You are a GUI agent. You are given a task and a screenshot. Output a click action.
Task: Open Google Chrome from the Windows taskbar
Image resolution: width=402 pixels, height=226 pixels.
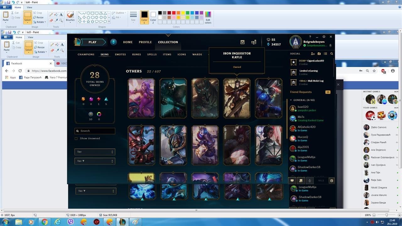45,222
